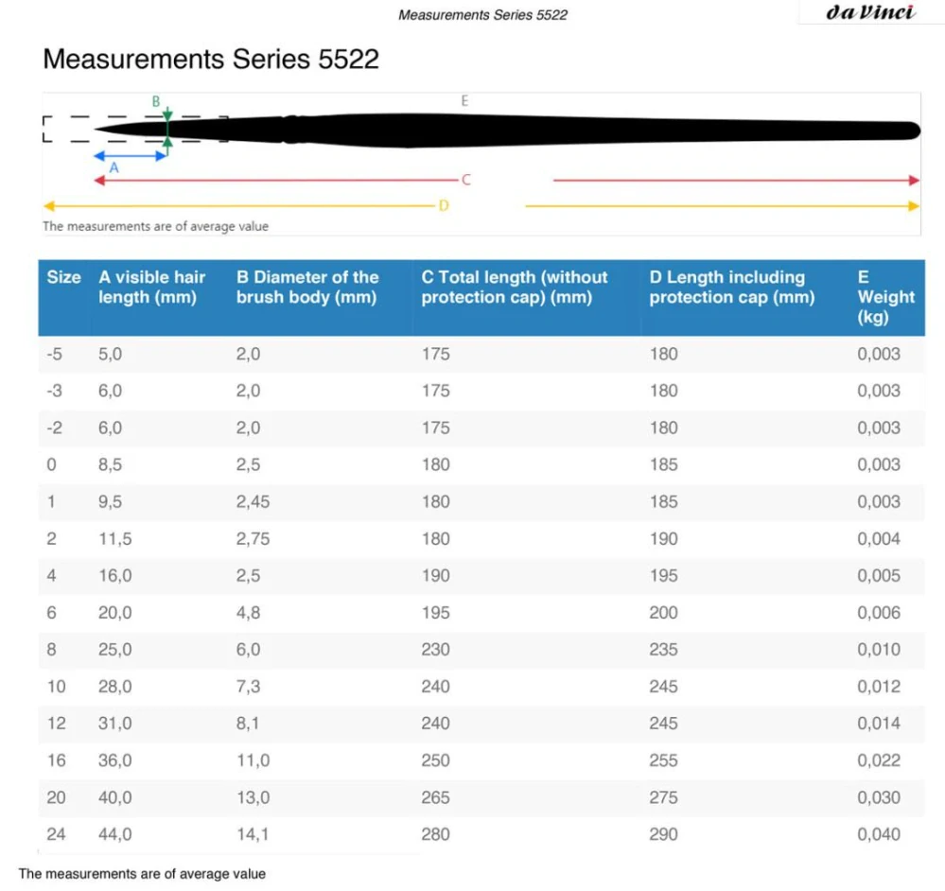Select the D Length including protection cap header
The height and width of the screenshot is (891, 945).
[731, 287]
